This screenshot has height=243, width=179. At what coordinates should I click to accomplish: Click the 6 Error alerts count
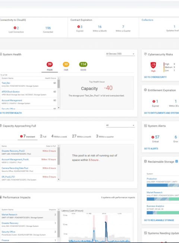coord(176,137)
